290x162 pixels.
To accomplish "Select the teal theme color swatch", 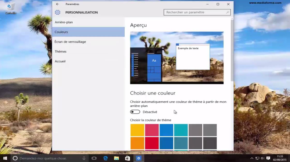I will 181,130.
